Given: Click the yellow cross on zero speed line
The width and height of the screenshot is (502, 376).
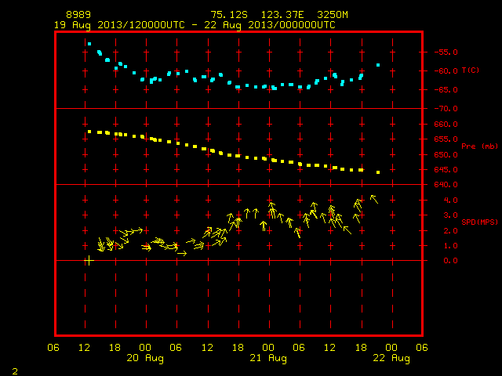Looking at the screenshot, I should (89, 261).
